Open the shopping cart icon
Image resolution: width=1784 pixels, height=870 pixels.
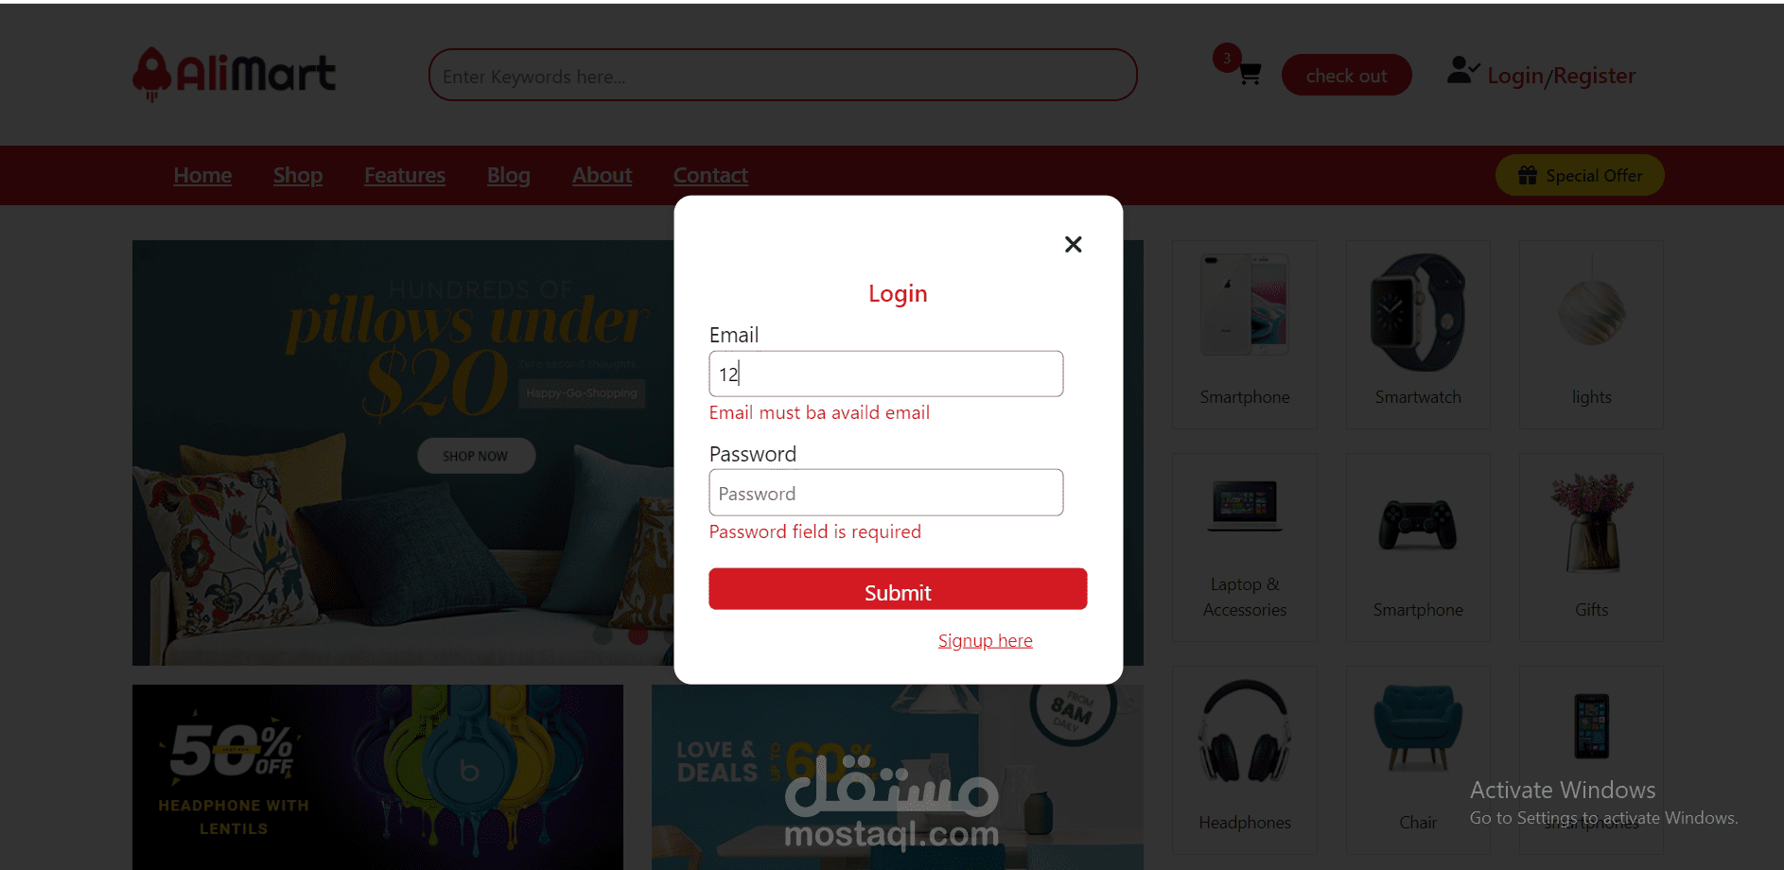tap(1250, 74)
